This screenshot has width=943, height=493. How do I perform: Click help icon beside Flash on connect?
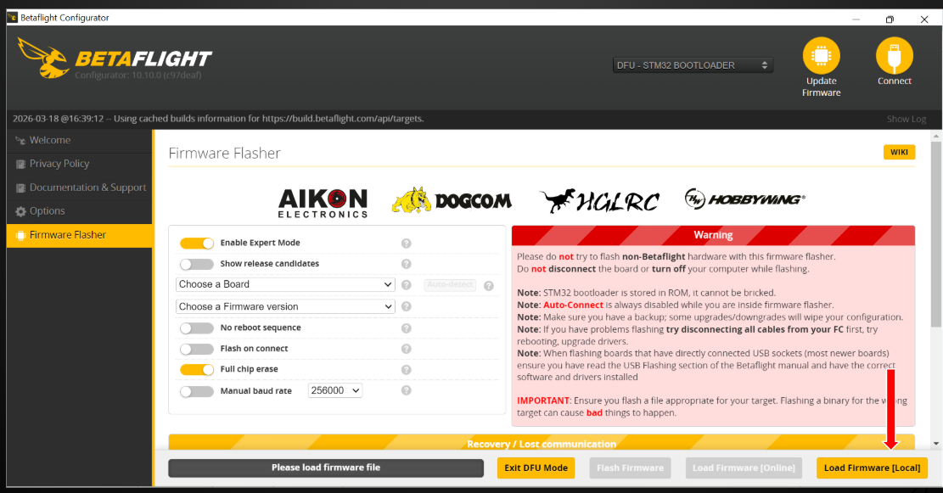(406, 349)
